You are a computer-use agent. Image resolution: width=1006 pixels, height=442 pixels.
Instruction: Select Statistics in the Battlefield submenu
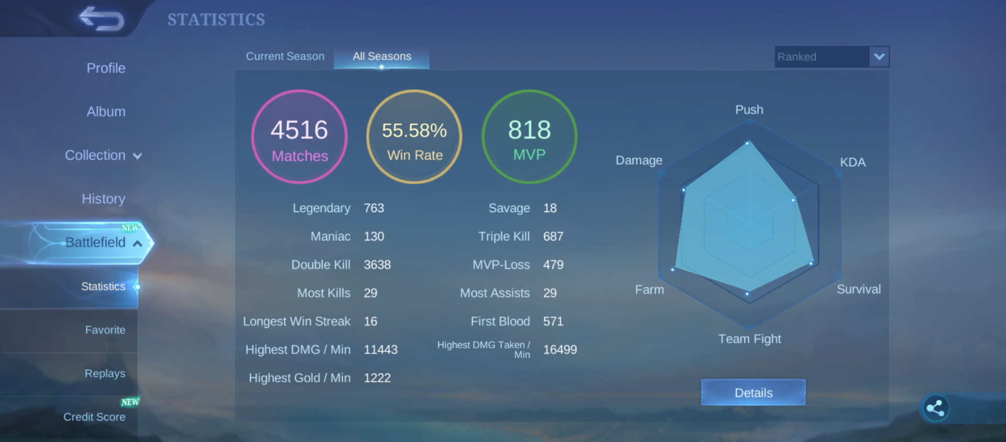[103, 286]
